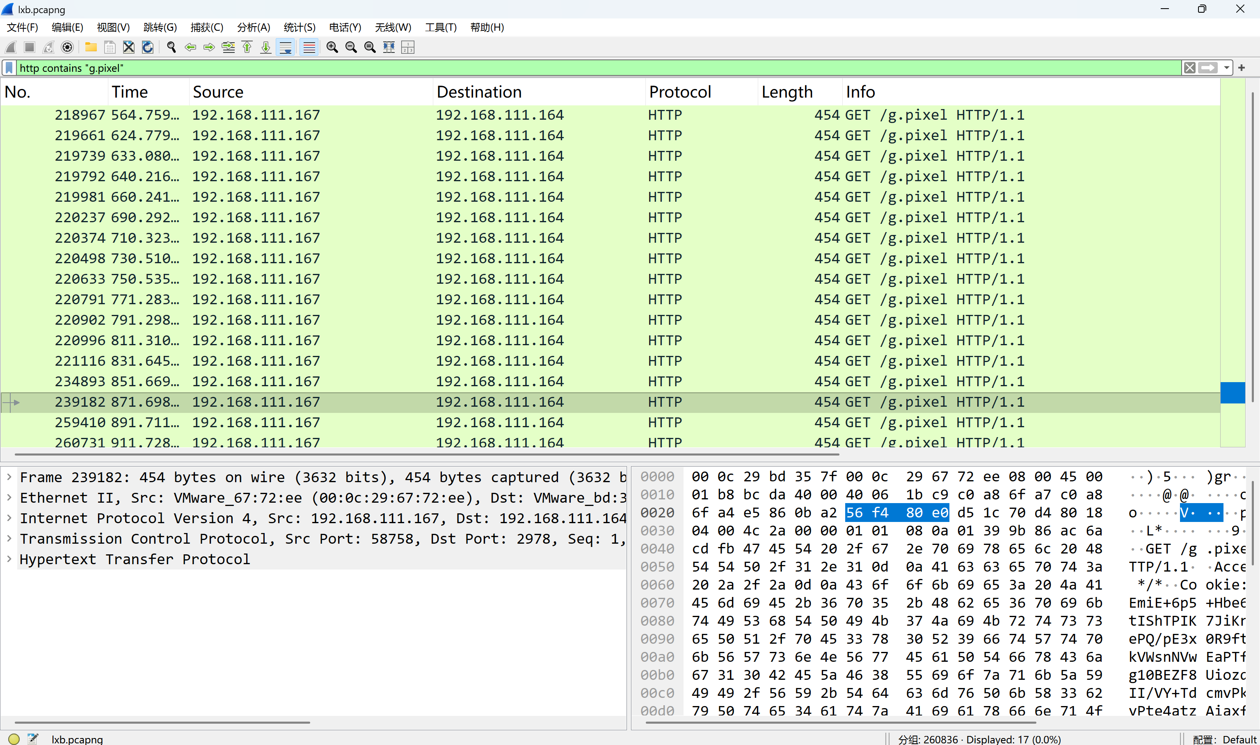Click the open capture file folder icon
1260x745 pixels.
91,47
